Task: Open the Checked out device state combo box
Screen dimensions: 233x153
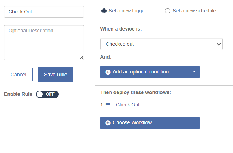Action: tap(161, 44)
